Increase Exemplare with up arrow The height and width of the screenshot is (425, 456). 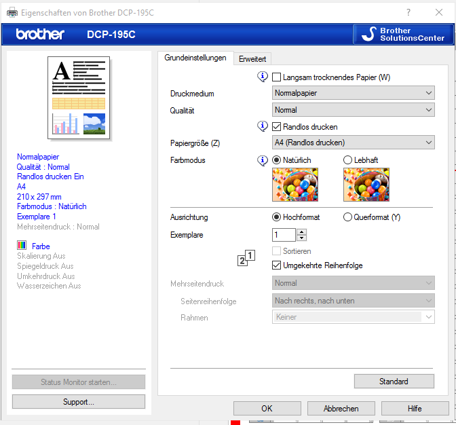[301, 232]
